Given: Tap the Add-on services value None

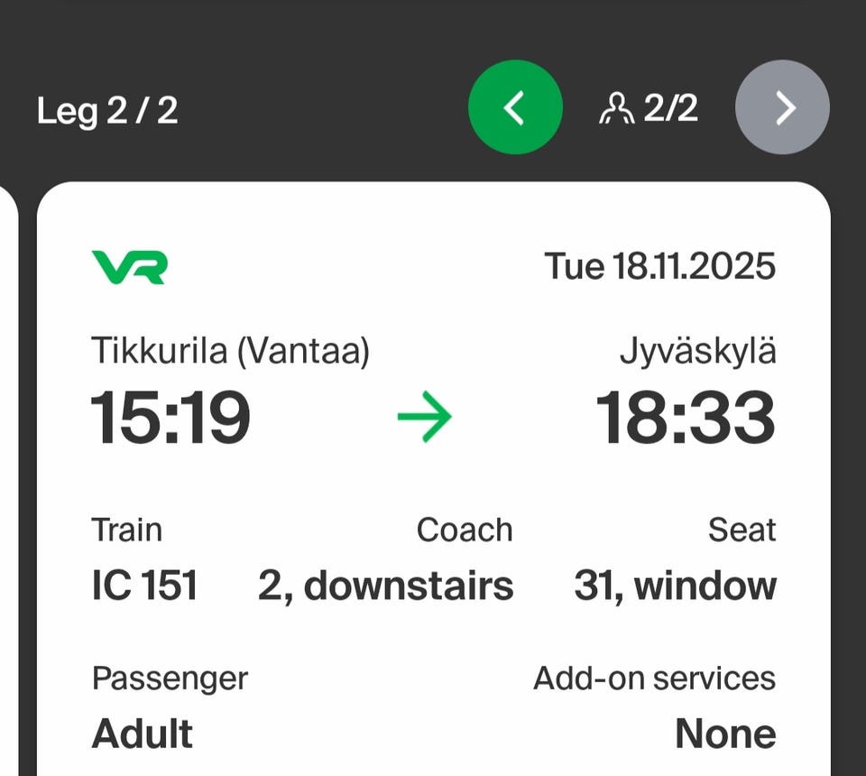Looking at the screenshot, I should coord(725,734).
